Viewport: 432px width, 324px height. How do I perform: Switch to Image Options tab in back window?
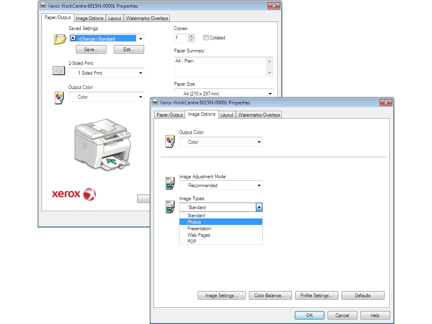pyautogui.click(x=90, y=18)
